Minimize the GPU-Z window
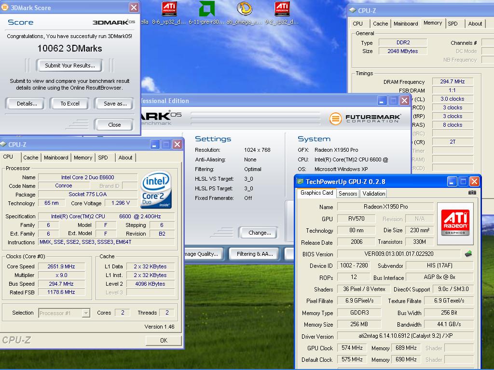 [452, 182]
